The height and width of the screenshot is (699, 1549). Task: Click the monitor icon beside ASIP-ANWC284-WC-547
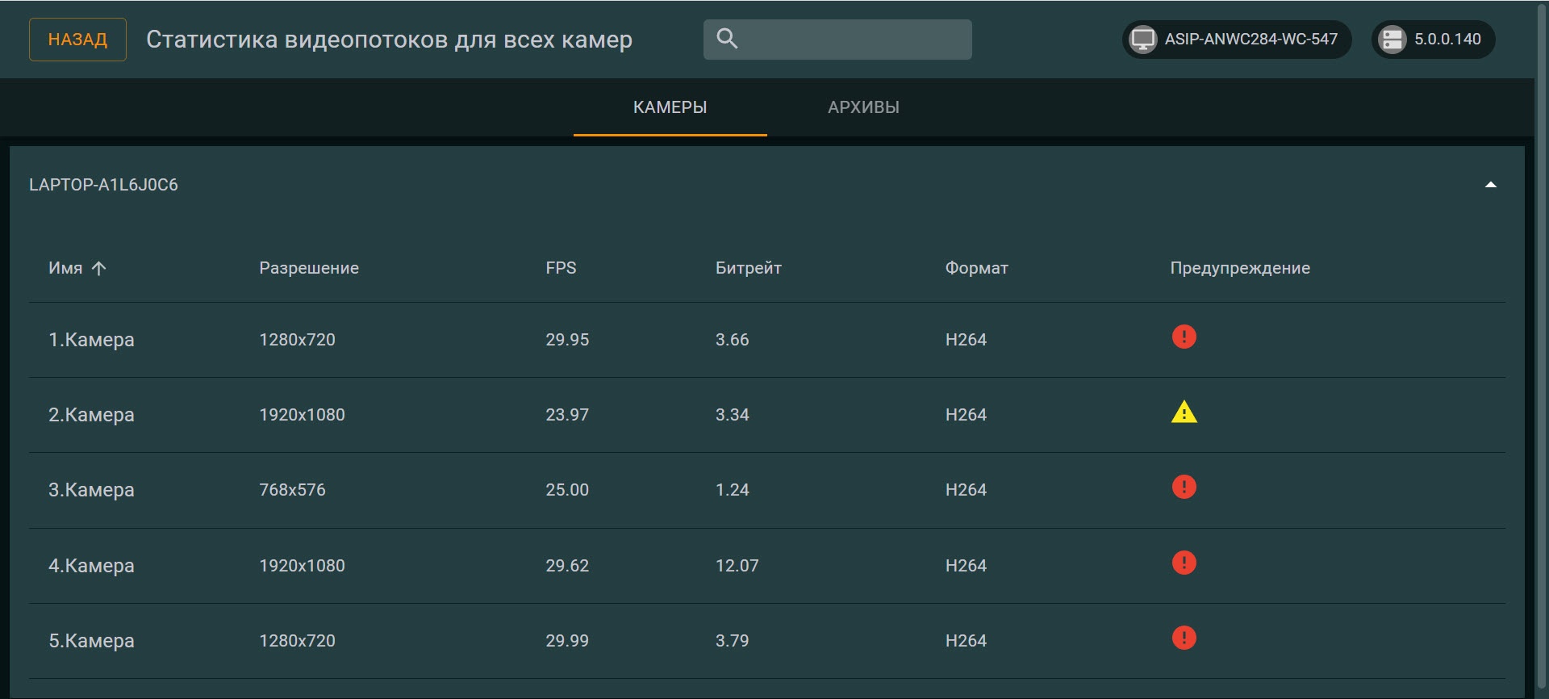pyautogui.click(x=1142, y=40)
